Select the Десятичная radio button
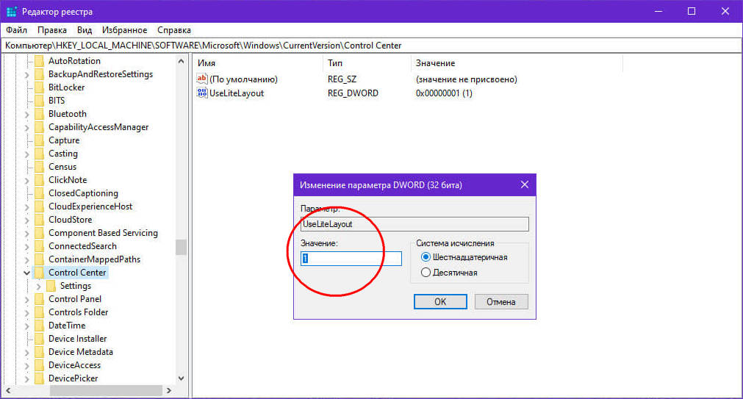 [x=426, y=273]
